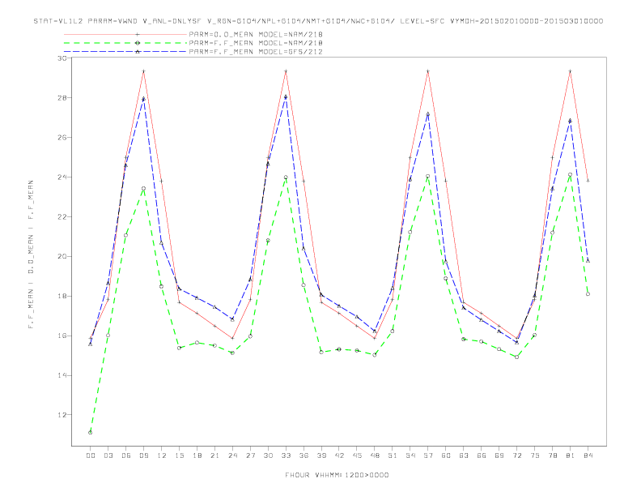Click the x-axis forecast hour label 33
641x496 pixels.
286,455
